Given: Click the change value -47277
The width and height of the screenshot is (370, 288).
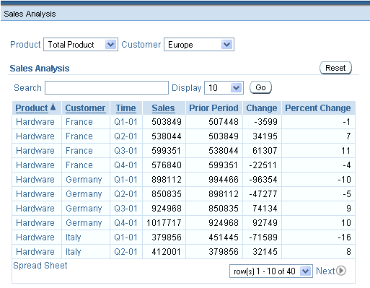Looking at the screenshot, I should click(263, 194).
